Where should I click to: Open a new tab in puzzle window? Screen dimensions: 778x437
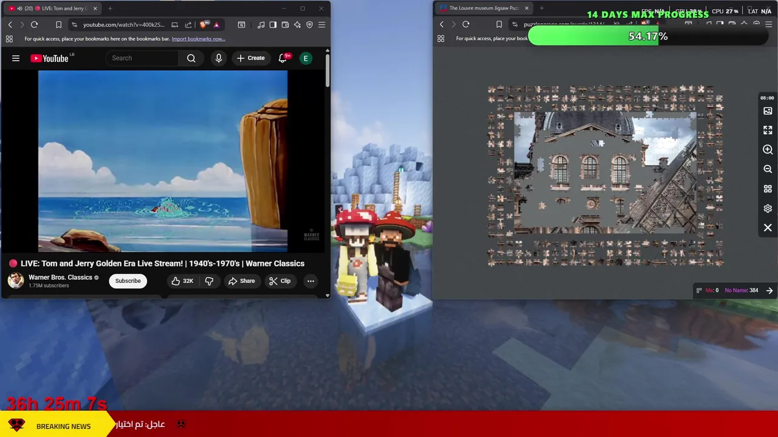542,8
